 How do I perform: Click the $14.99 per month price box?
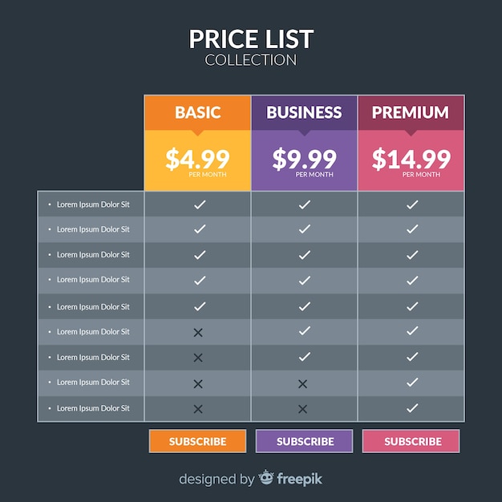(x=411, y=160)
